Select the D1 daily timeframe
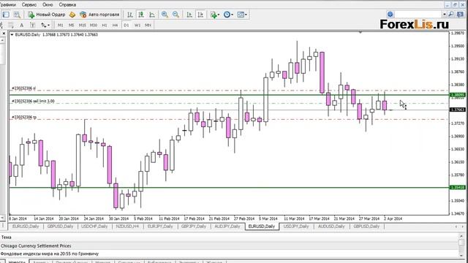 (x=127, y=25)
